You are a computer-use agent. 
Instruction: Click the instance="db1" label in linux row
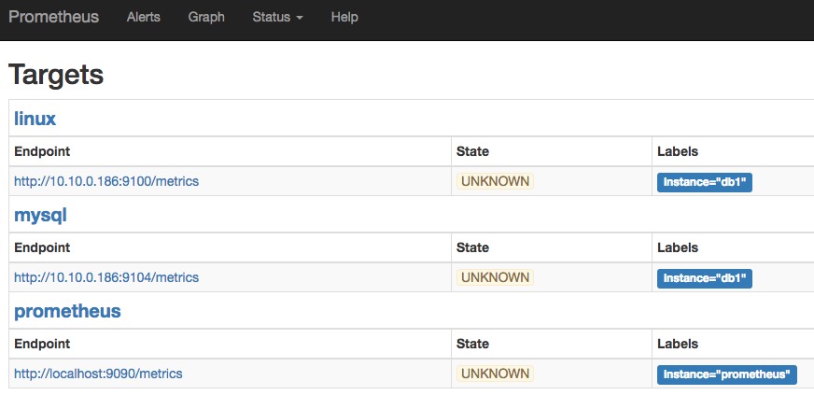(x=705, y=182)
